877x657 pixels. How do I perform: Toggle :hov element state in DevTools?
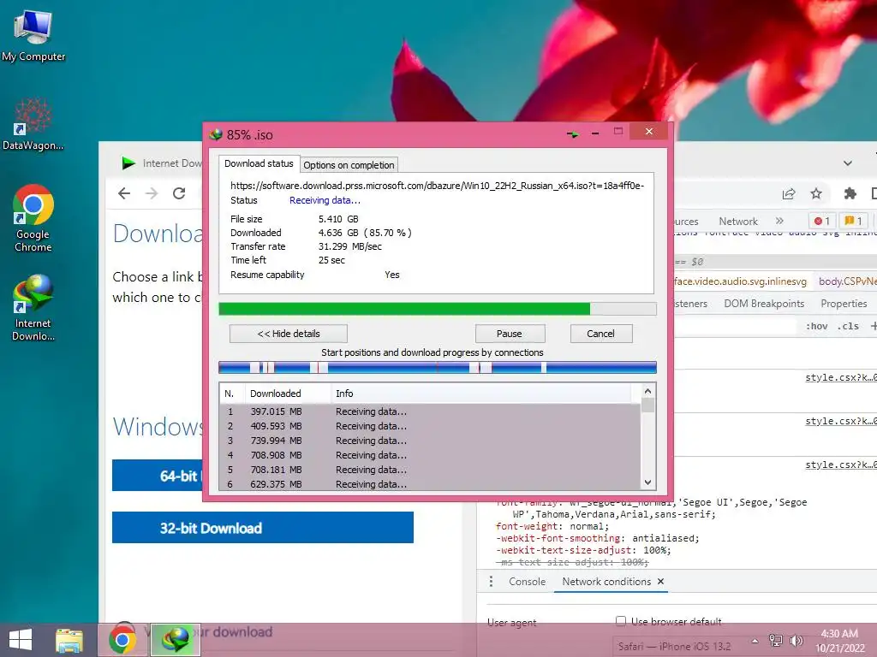[x=816, y=326]
